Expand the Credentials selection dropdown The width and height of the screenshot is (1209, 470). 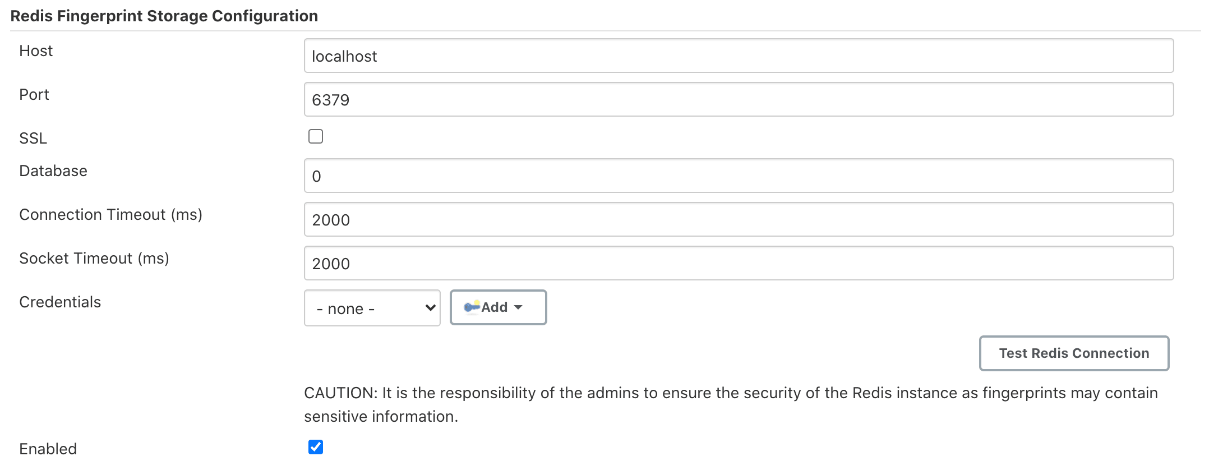point(372,308)
